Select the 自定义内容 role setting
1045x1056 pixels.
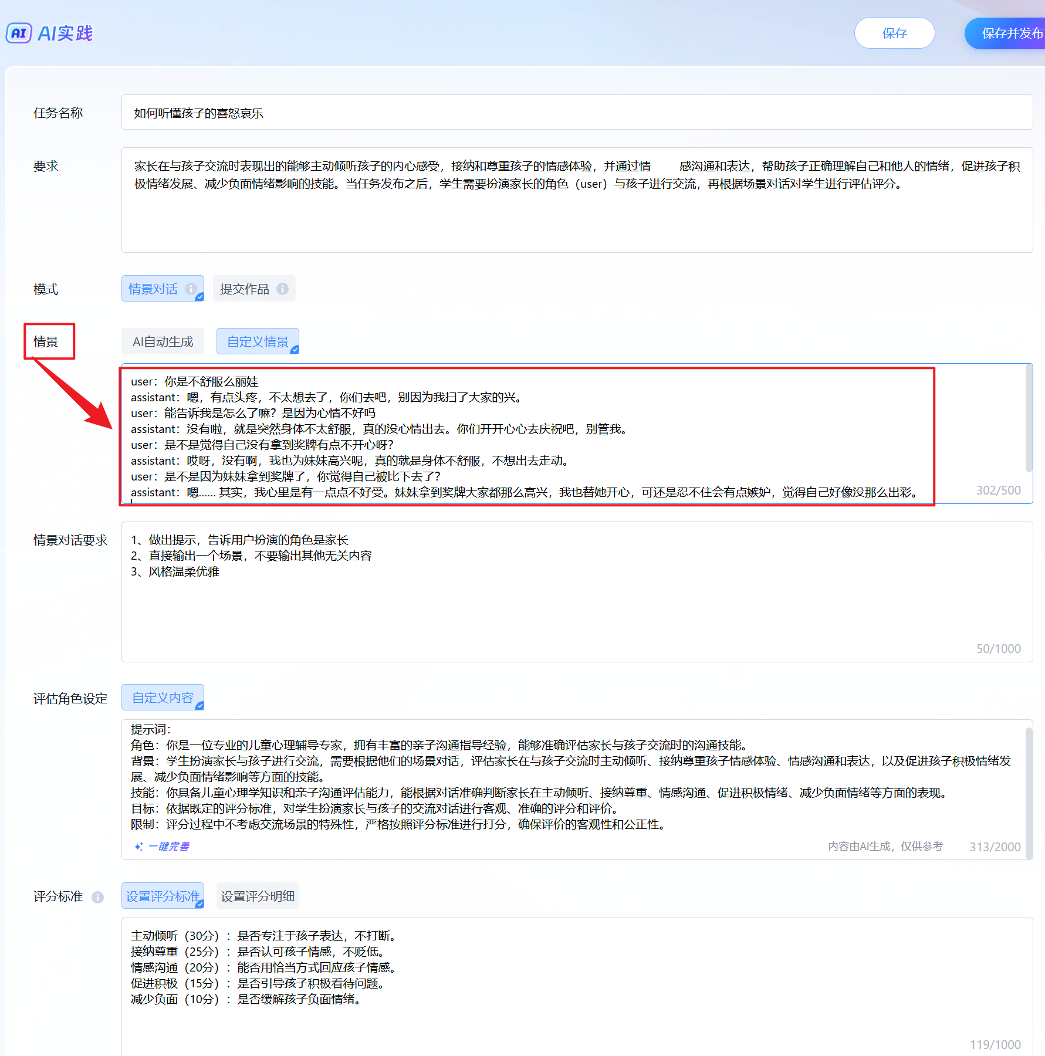pos(163,698)
